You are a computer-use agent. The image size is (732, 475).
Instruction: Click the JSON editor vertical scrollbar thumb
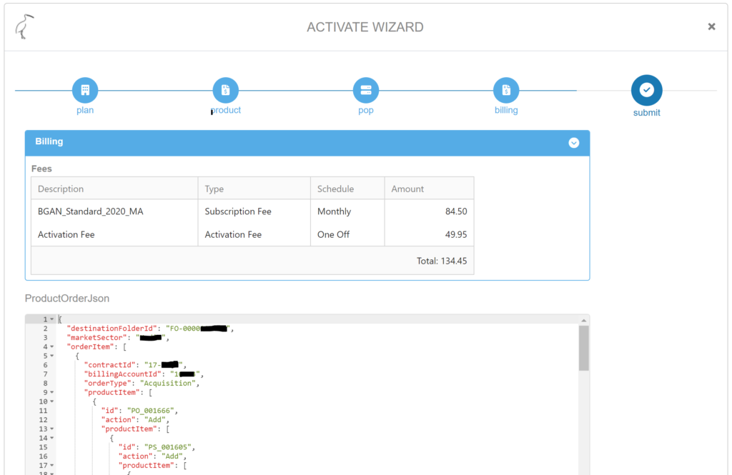coord(584,348)
